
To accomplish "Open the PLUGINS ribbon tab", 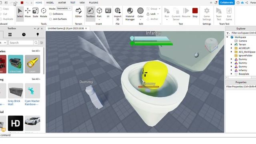I will 93,3.
